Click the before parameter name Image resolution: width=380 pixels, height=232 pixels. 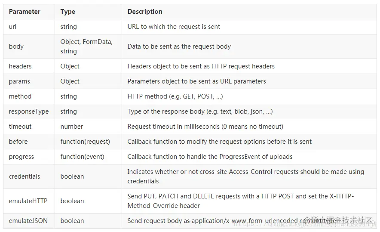pos(18,142)
